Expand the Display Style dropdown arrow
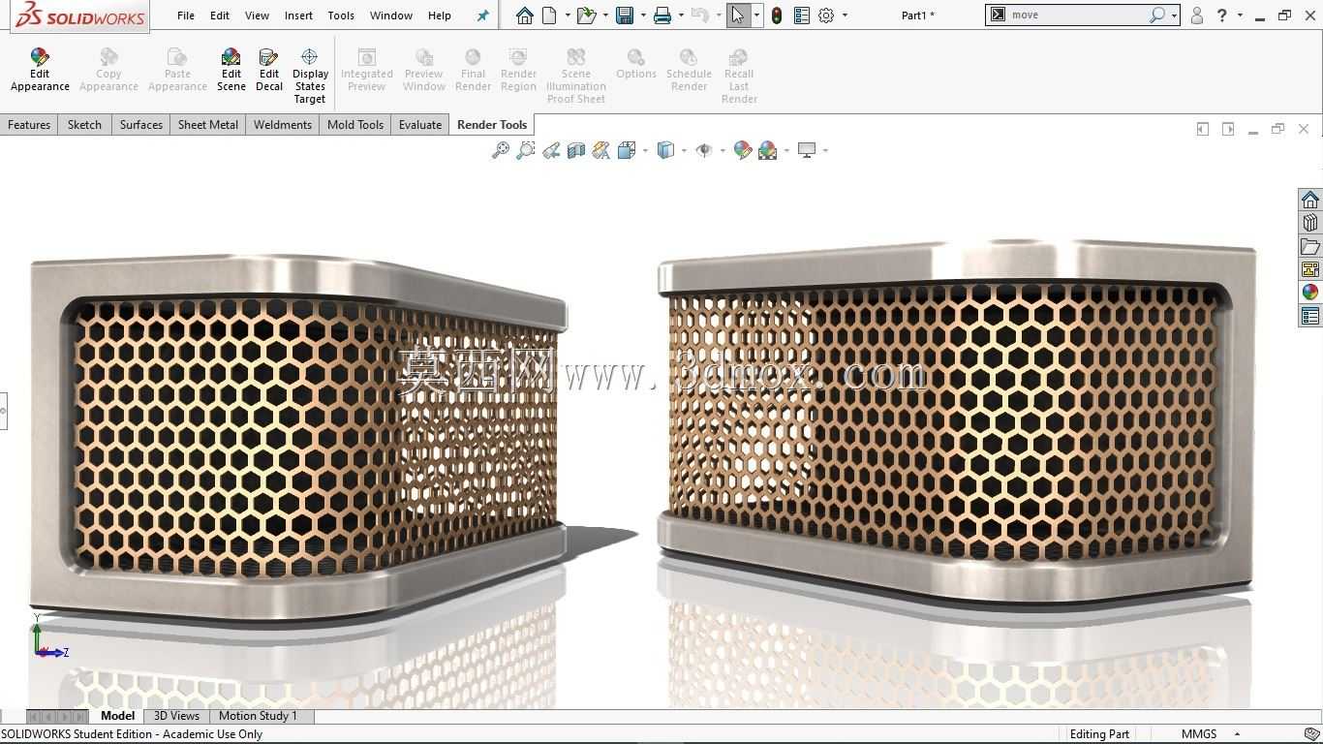 (x=684, y=150)
